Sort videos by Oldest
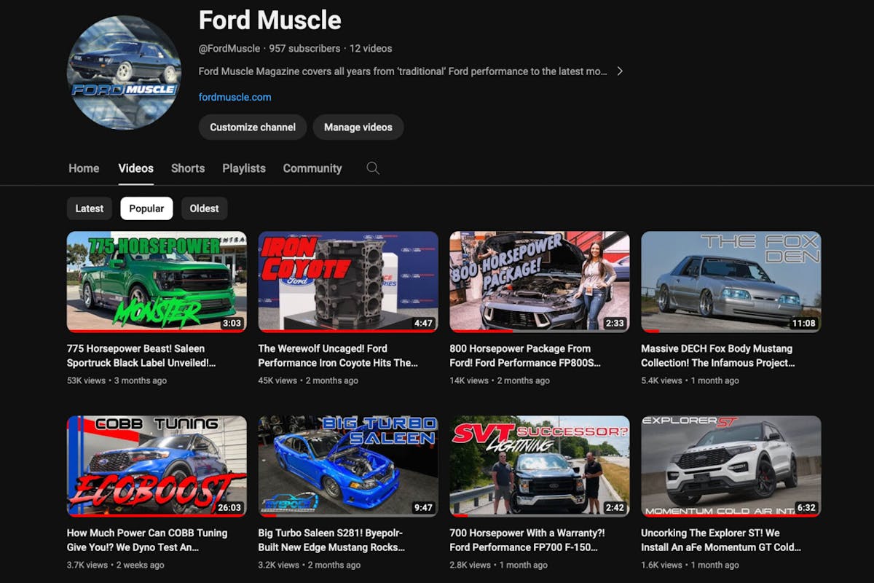This screenshot has width=874, height=583. (x=204, y=208)
